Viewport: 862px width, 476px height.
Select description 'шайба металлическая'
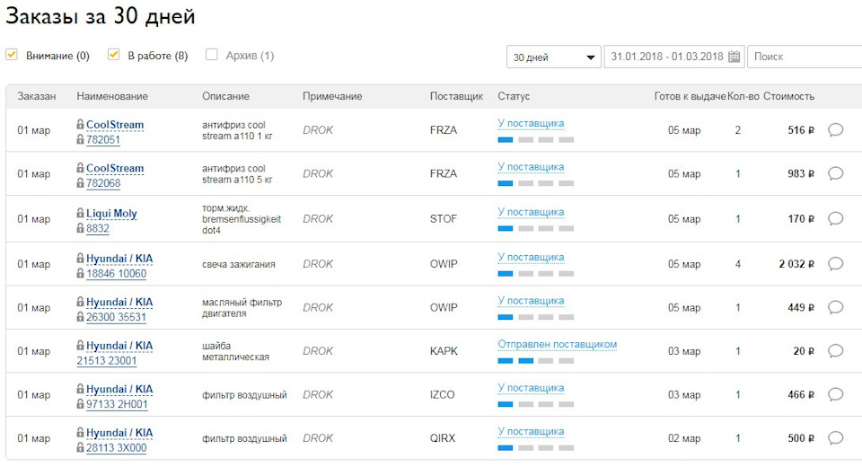[x=236, y=351]
